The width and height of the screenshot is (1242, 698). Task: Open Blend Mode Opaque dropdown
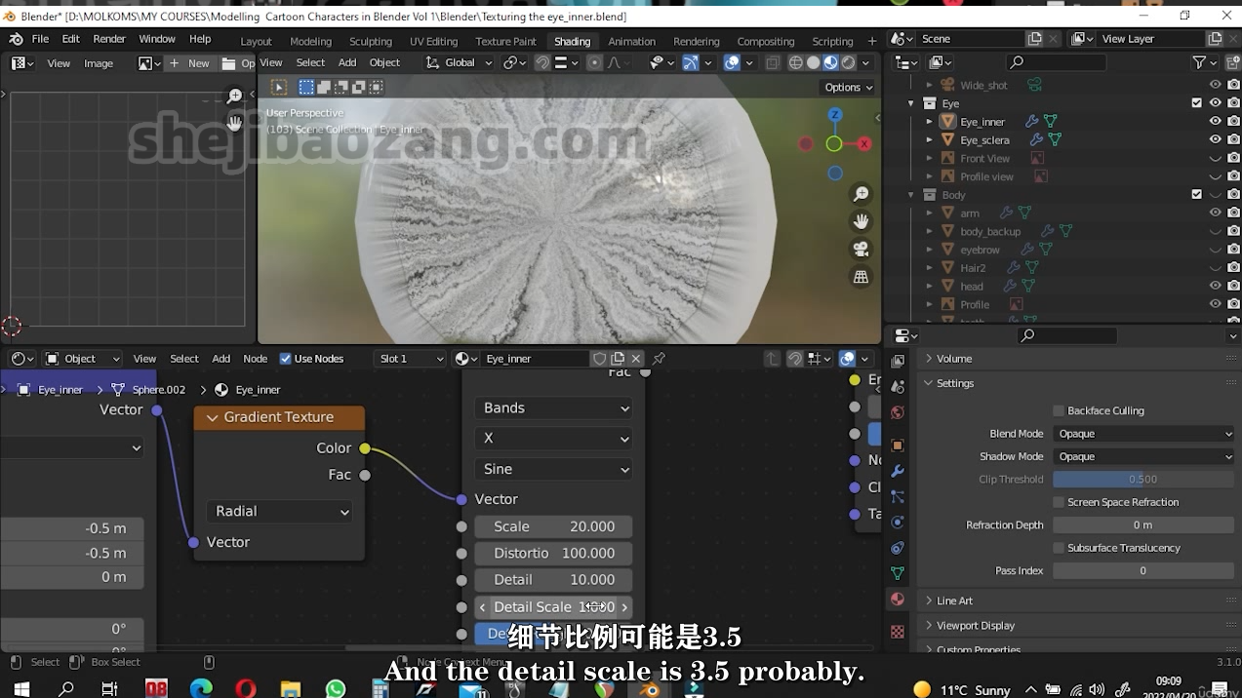coord(1143,434)
